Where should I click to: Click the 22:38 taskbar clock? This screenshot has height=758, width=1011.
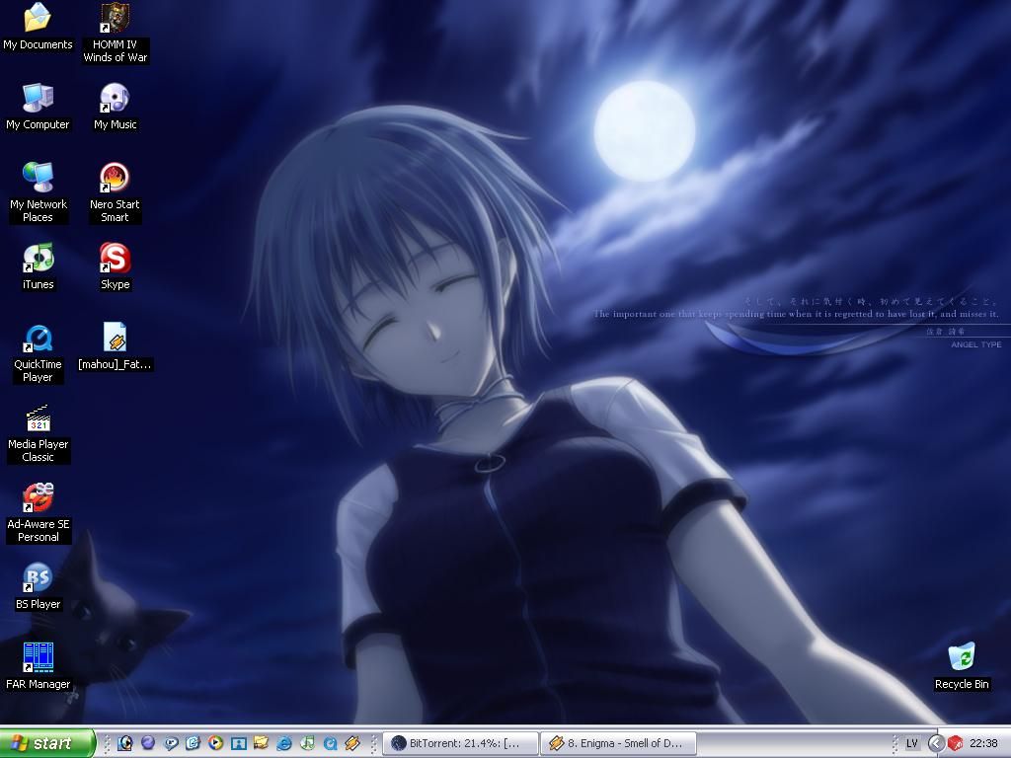984,743
